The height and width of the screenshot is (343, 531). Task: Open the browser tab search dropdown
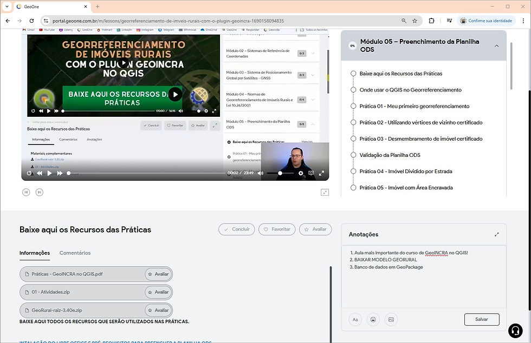point(7,6)
